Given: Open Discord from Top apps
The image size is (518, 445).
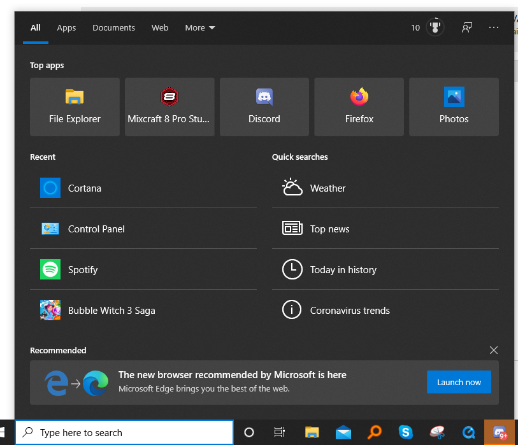Looking at the screenshot, I should click(x=264, y=107).
